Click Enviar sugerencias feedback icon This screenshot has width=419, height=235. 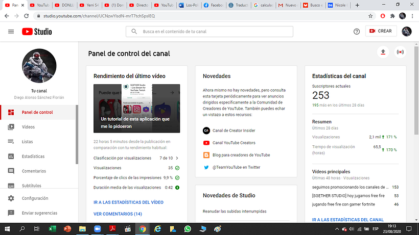point(11,213)
